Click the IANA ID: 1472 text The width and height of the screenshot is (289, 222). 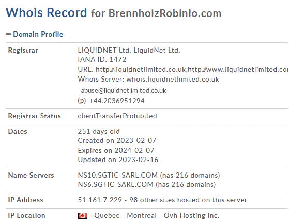[x=102, y=60]
